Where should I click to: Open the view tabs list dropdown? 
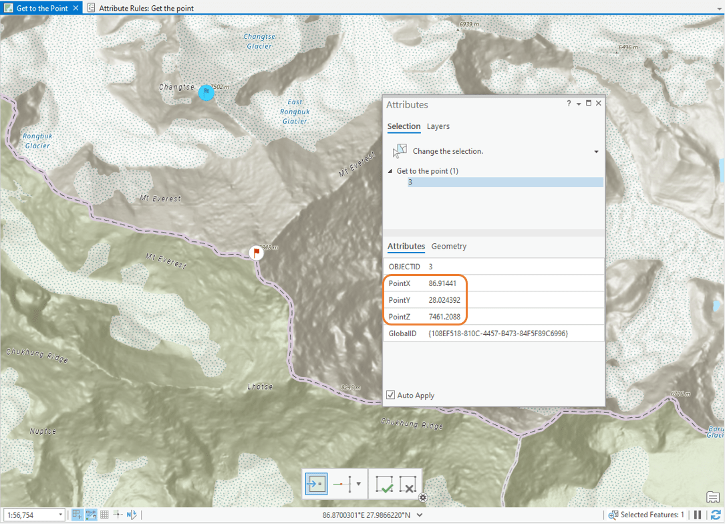[718, 8]
